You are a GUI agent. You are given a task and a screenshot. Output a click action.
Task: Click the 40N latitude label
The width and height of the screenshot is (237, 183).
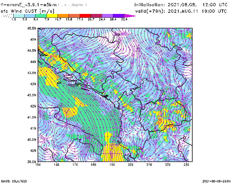[33, 151]
